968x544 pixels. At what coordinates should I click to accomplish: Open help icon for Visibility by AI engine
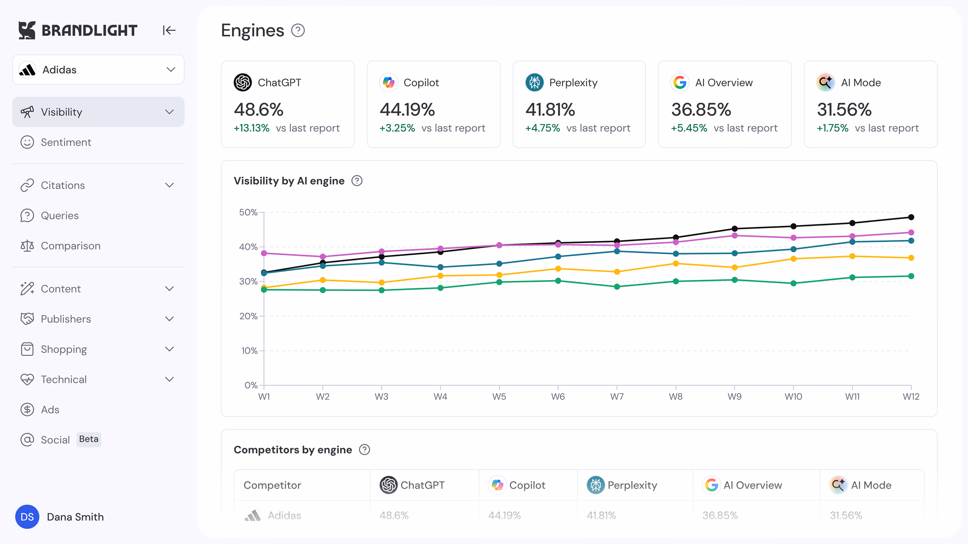pos(357,181)
